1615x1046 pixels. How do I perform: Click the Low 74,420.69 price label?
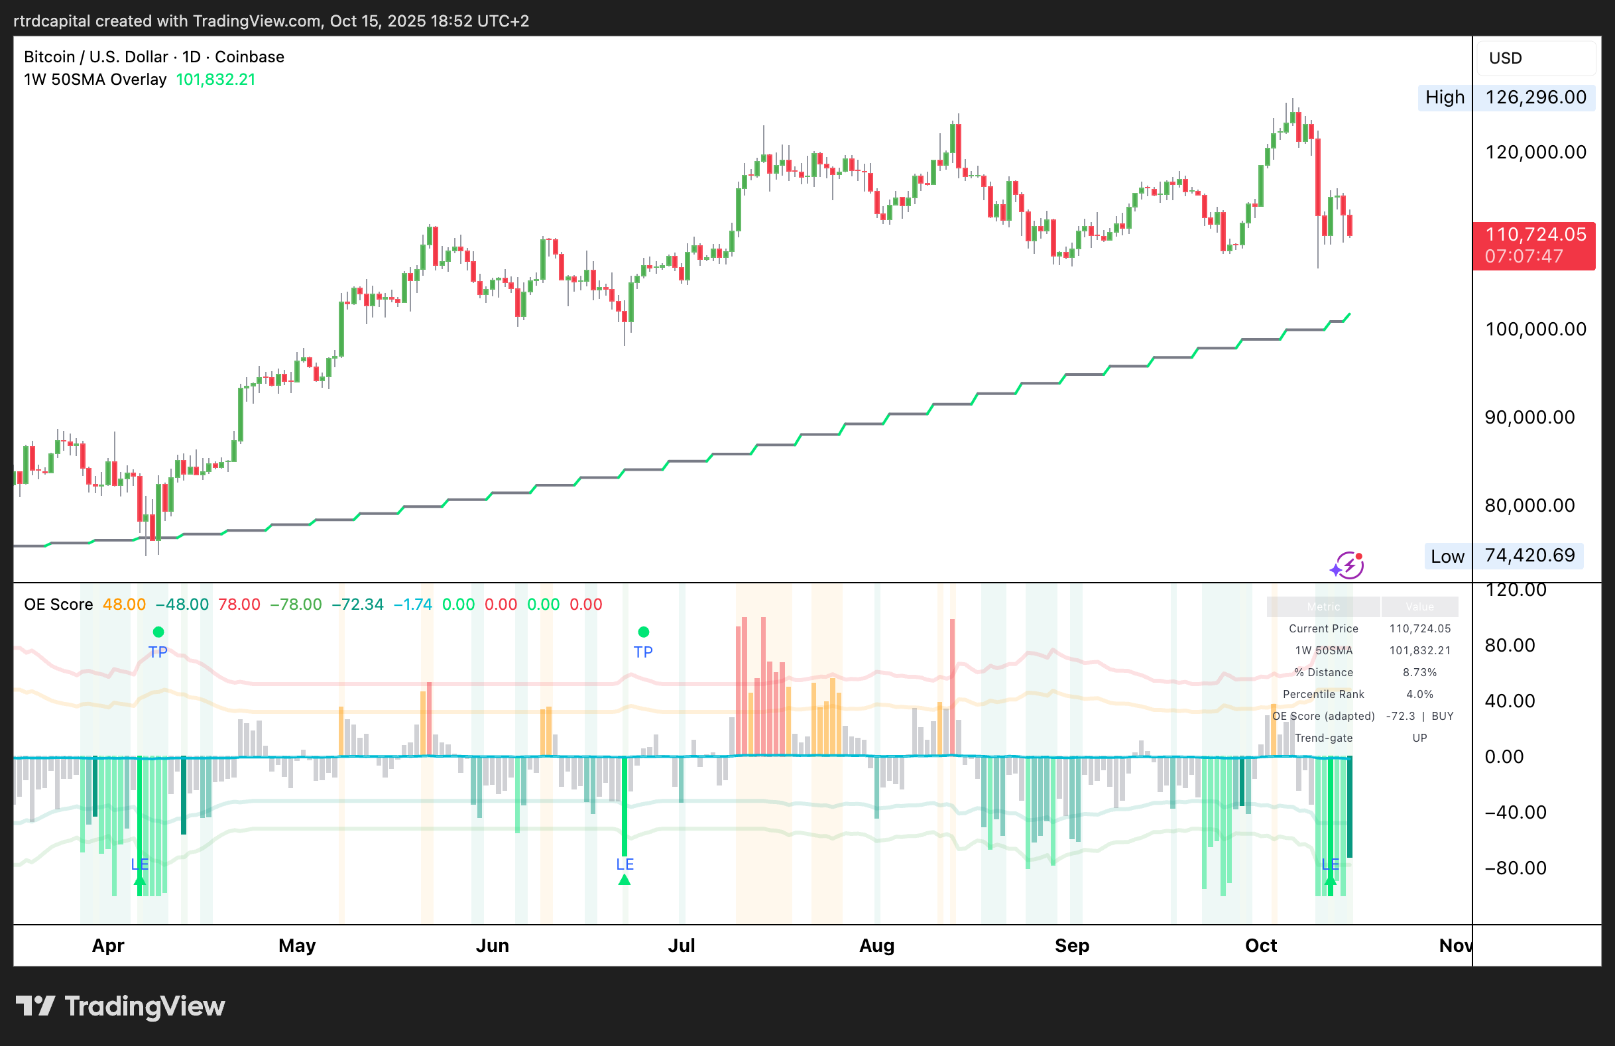point(1504,556)
